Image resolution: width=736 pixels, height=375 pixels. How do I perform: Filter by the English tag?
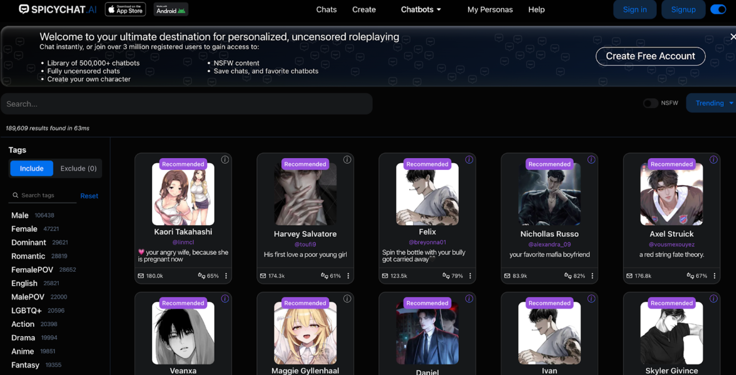click(x=24, y=283)
